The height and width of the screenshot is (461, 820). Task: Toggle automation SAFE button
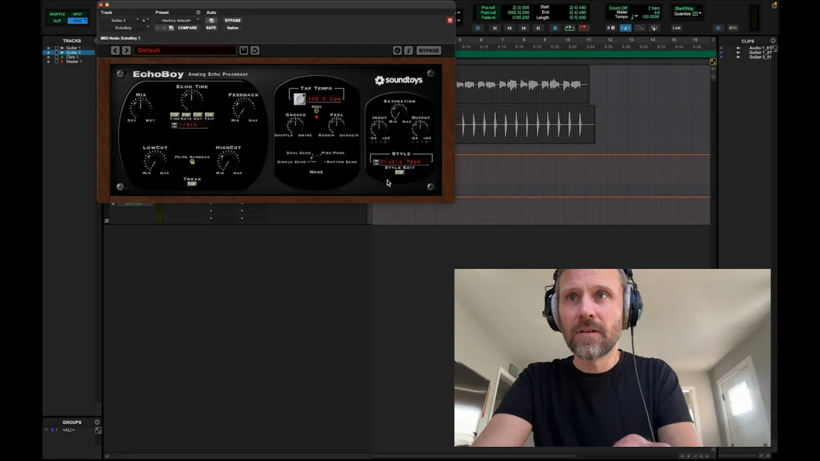(x=211, y=28)
